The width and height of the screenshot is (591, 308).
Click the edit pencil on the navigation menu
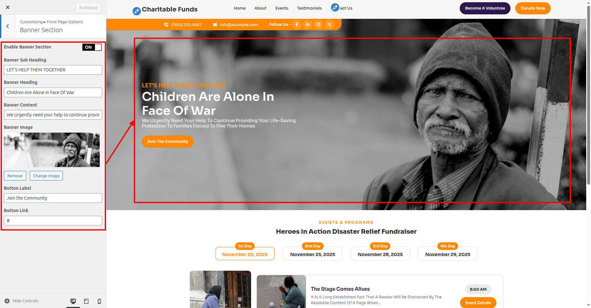(x=335, y=7)
